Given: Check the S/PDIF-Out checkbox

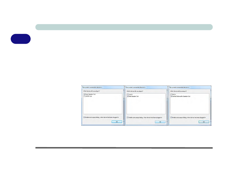Looking at the screenshot, I should [x=84, y=96].
